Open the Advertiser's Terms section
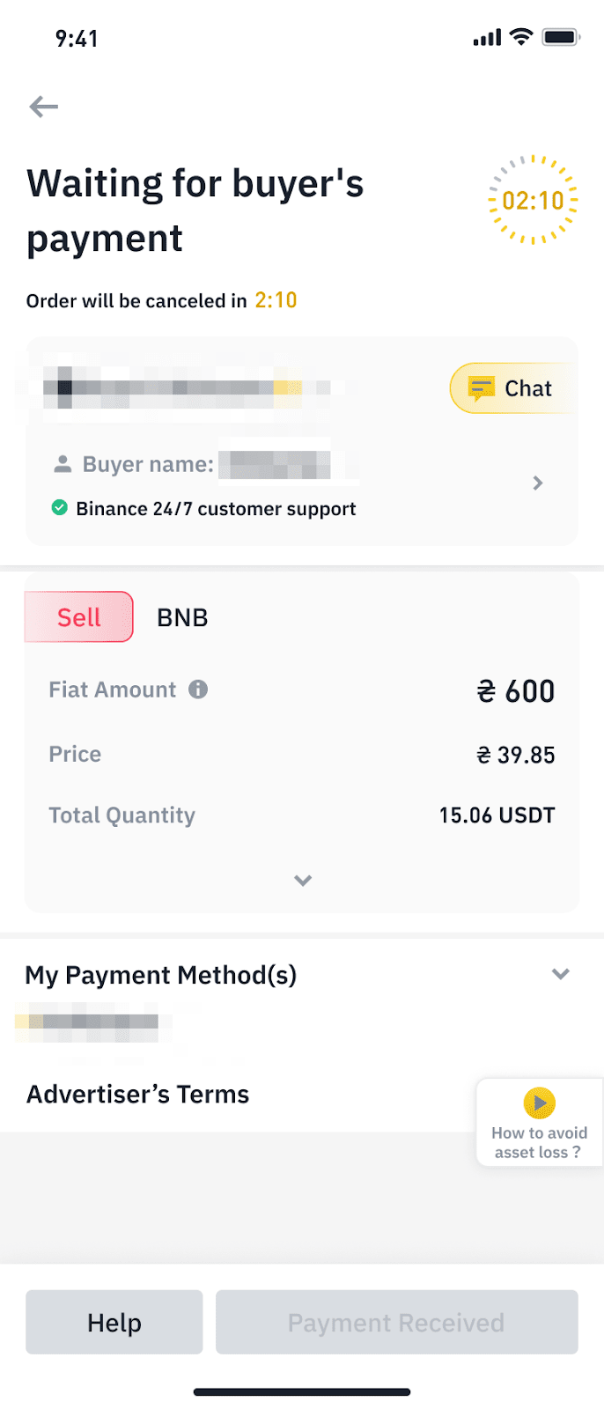604x1409 pixels. tap(138, 1095)
